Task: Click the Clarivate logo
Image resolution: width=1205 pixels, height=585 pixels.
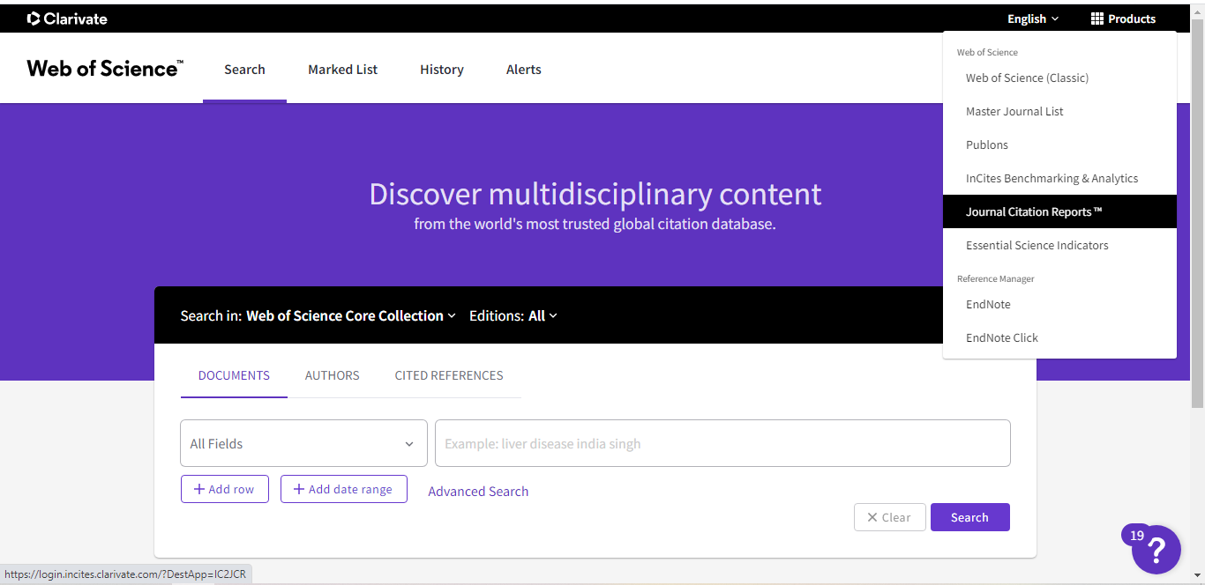Action: pos(66,18)
